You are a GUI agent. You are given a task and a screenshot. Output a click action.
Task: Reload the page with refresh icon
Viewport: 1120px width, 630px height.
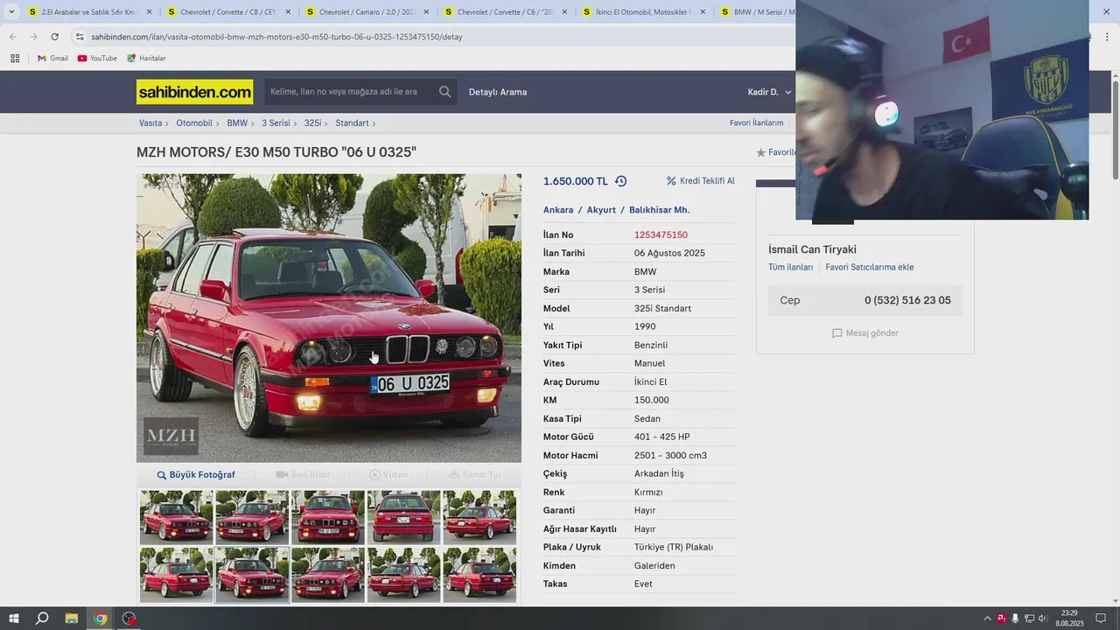click(54, 37)
